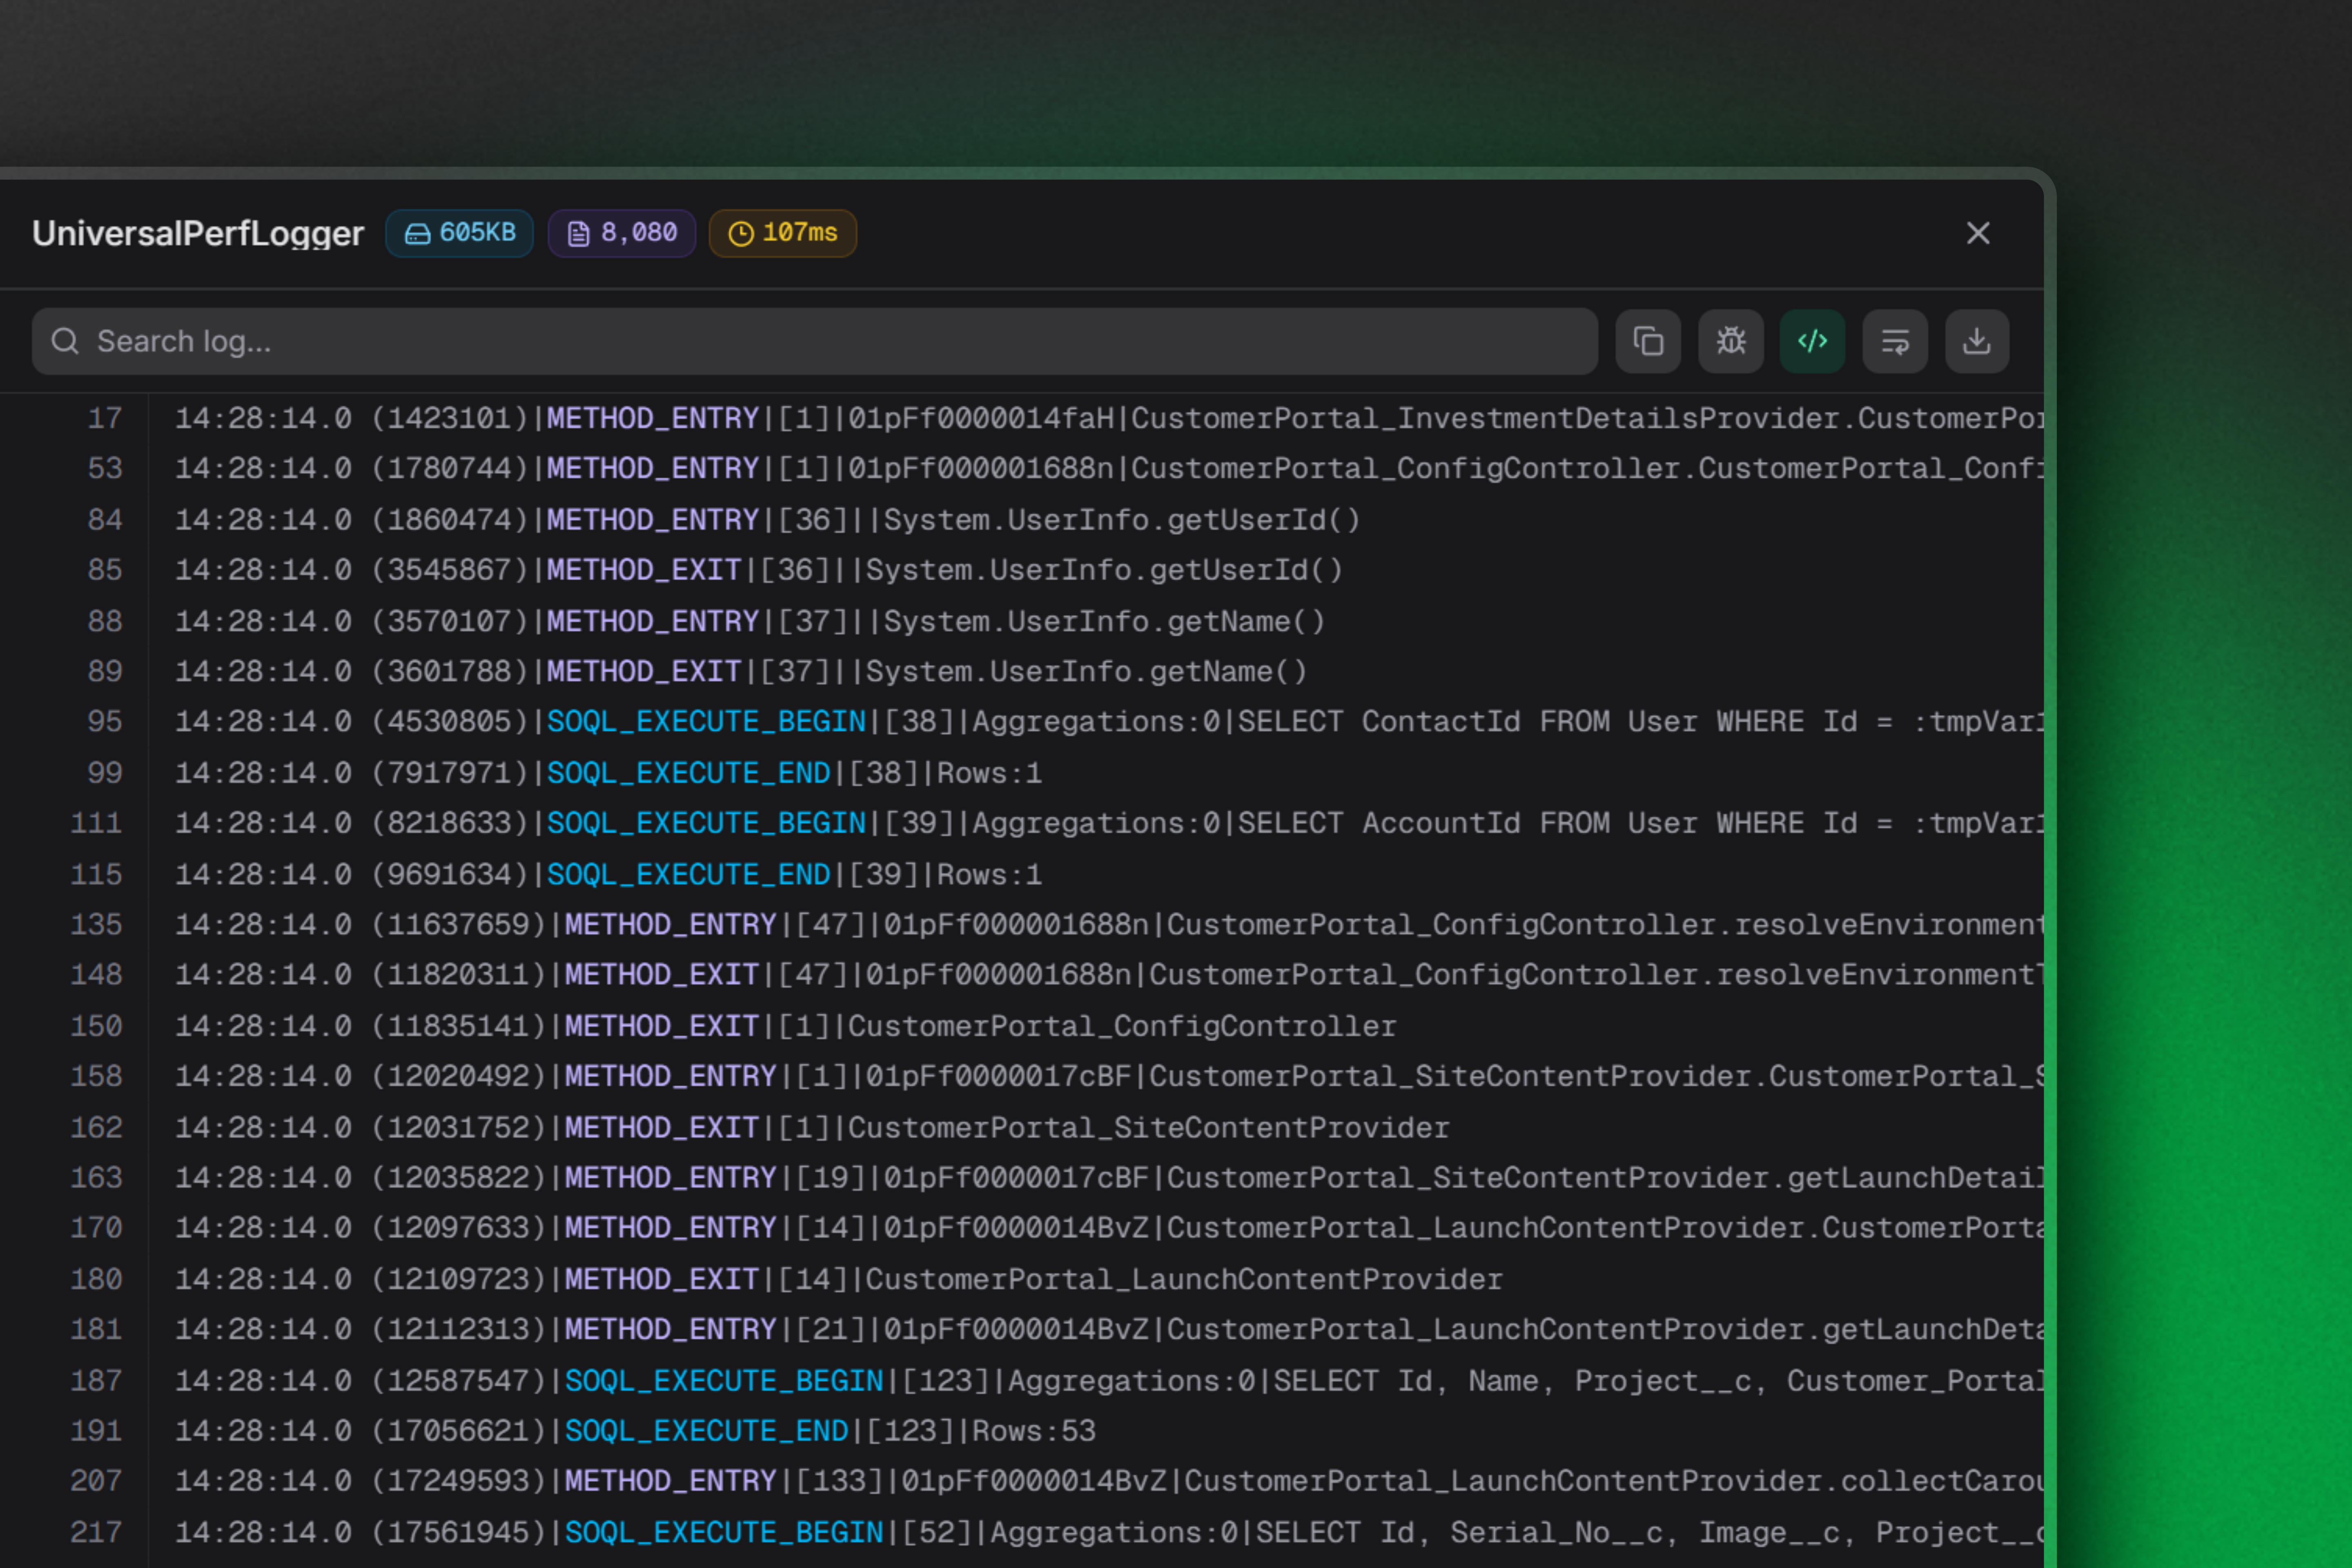Viewport: 2352px width, 1568px height.
Task: Click the 605KB size badge
Action: pyautogui.click(x=459, y=233)
